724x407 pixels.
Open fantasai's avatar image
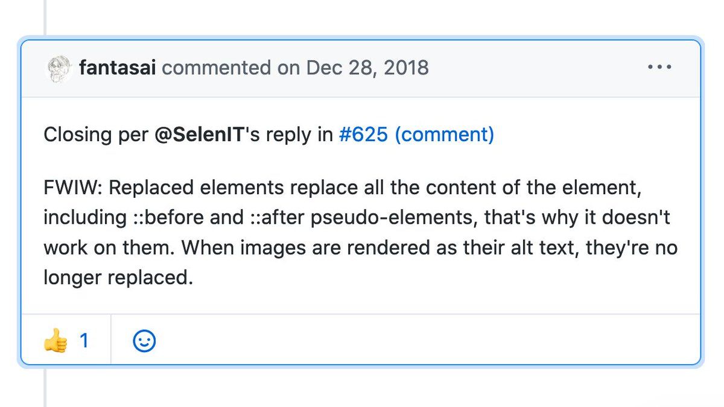(x=59, y=68)
